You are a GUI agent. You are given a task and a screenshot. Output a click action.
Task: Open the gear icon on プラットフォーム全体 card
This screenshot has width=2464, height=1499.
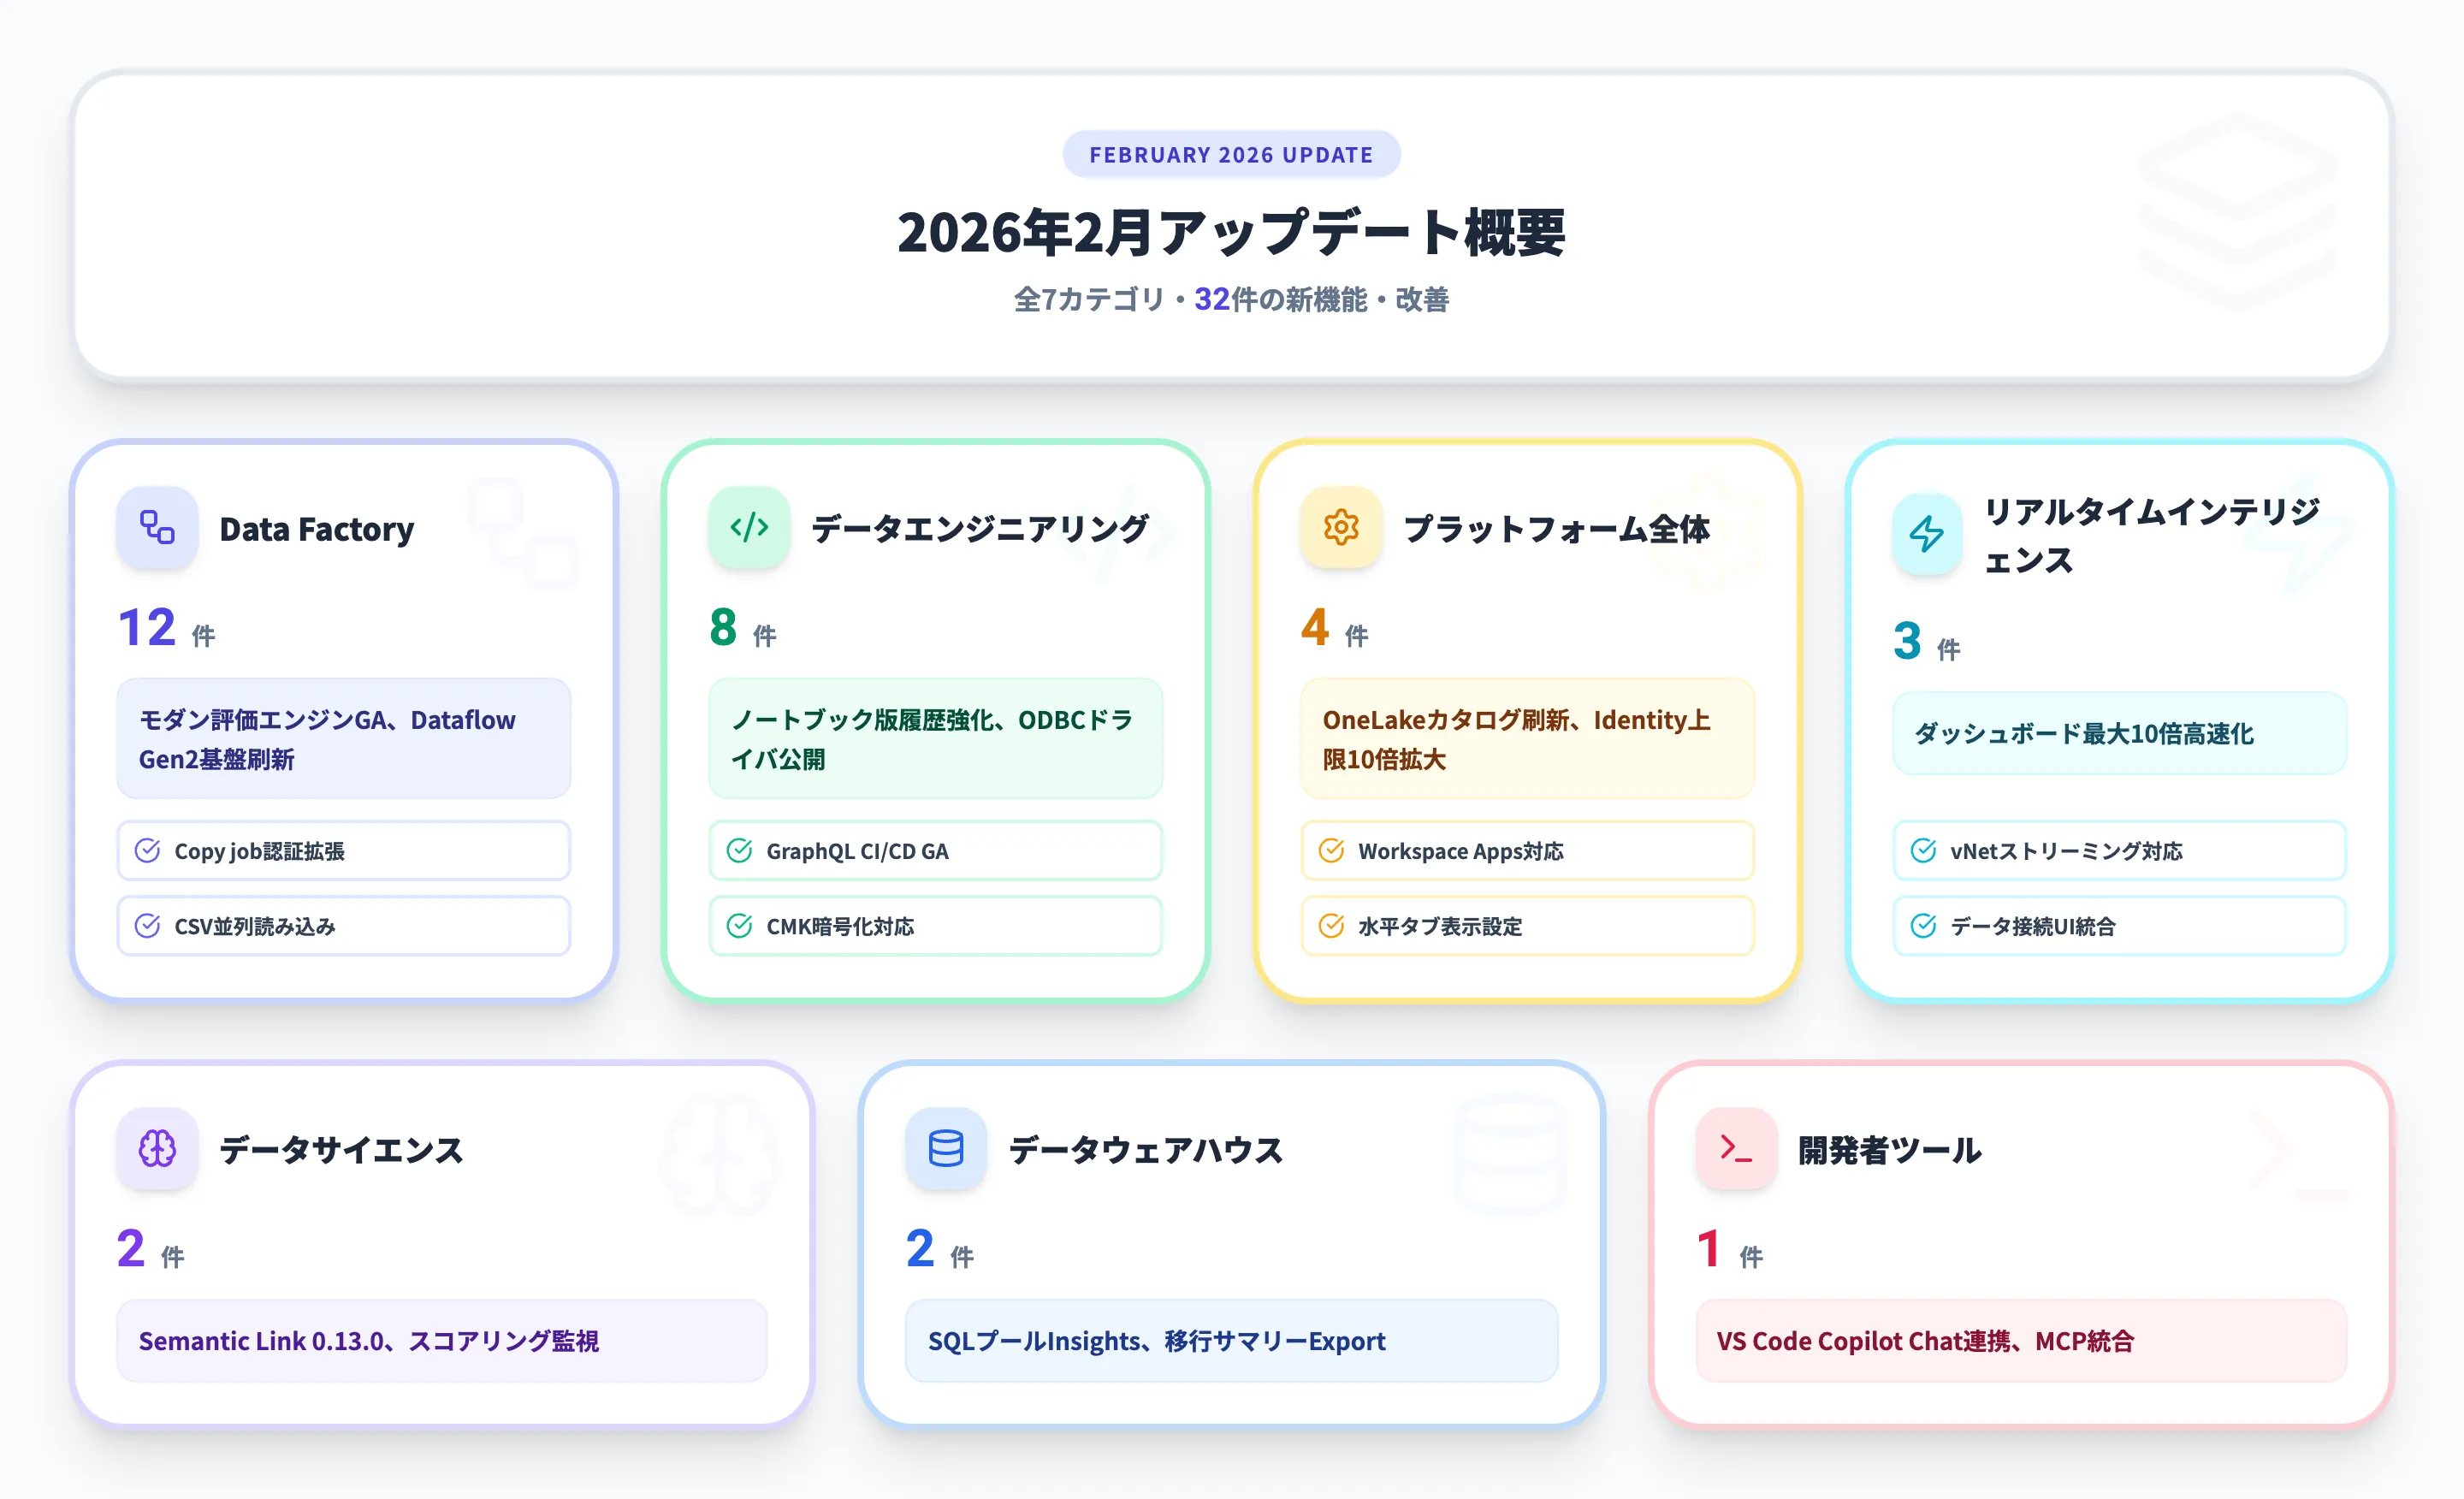pos(1340,528)
